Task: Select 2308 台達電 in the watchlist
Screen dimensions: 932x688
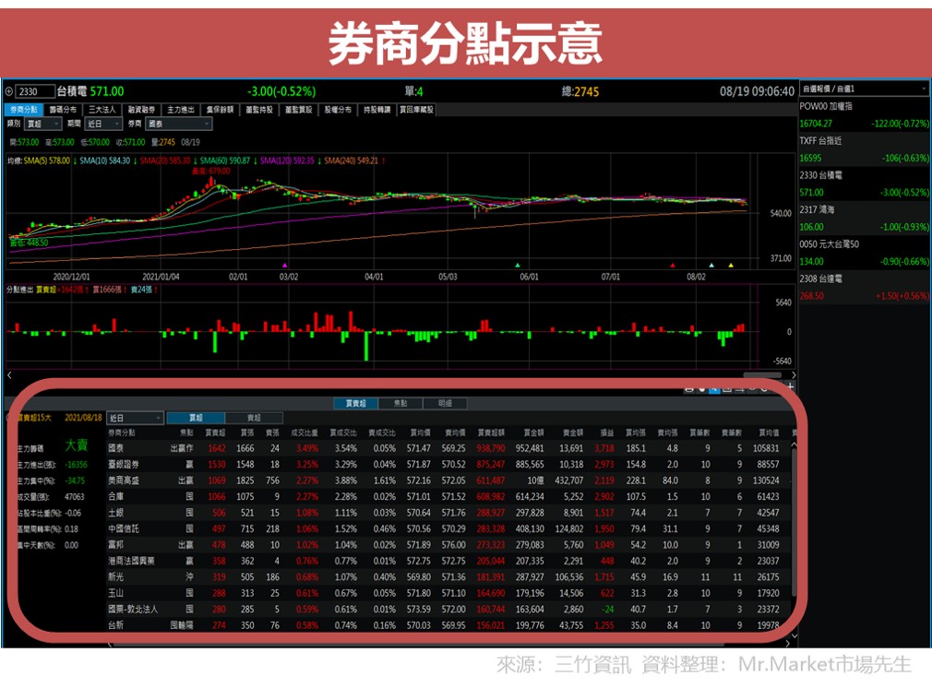Action: (x=864, y=287)
